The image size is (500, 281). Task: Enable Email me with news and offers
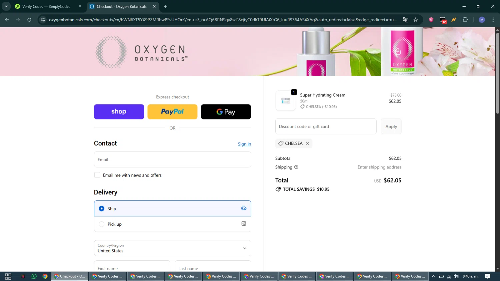pyautogui.click(x=97, y=175)
